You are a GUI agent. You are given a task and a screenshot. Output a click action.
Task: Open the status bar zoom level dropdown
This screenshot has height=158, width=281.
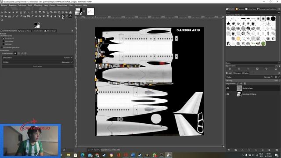point(97,150)
